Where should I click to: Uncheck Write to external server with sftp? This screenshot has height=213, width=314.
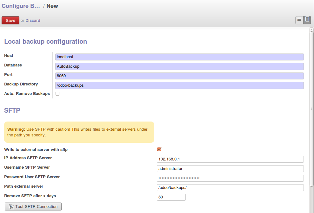coord(159,149)
